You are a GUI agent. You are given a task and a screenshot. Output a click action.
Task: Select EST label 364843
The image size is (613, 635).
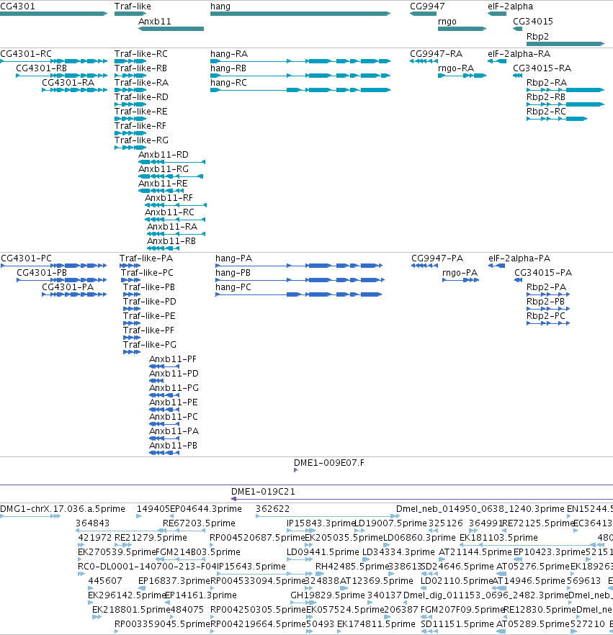pos(92,523)
